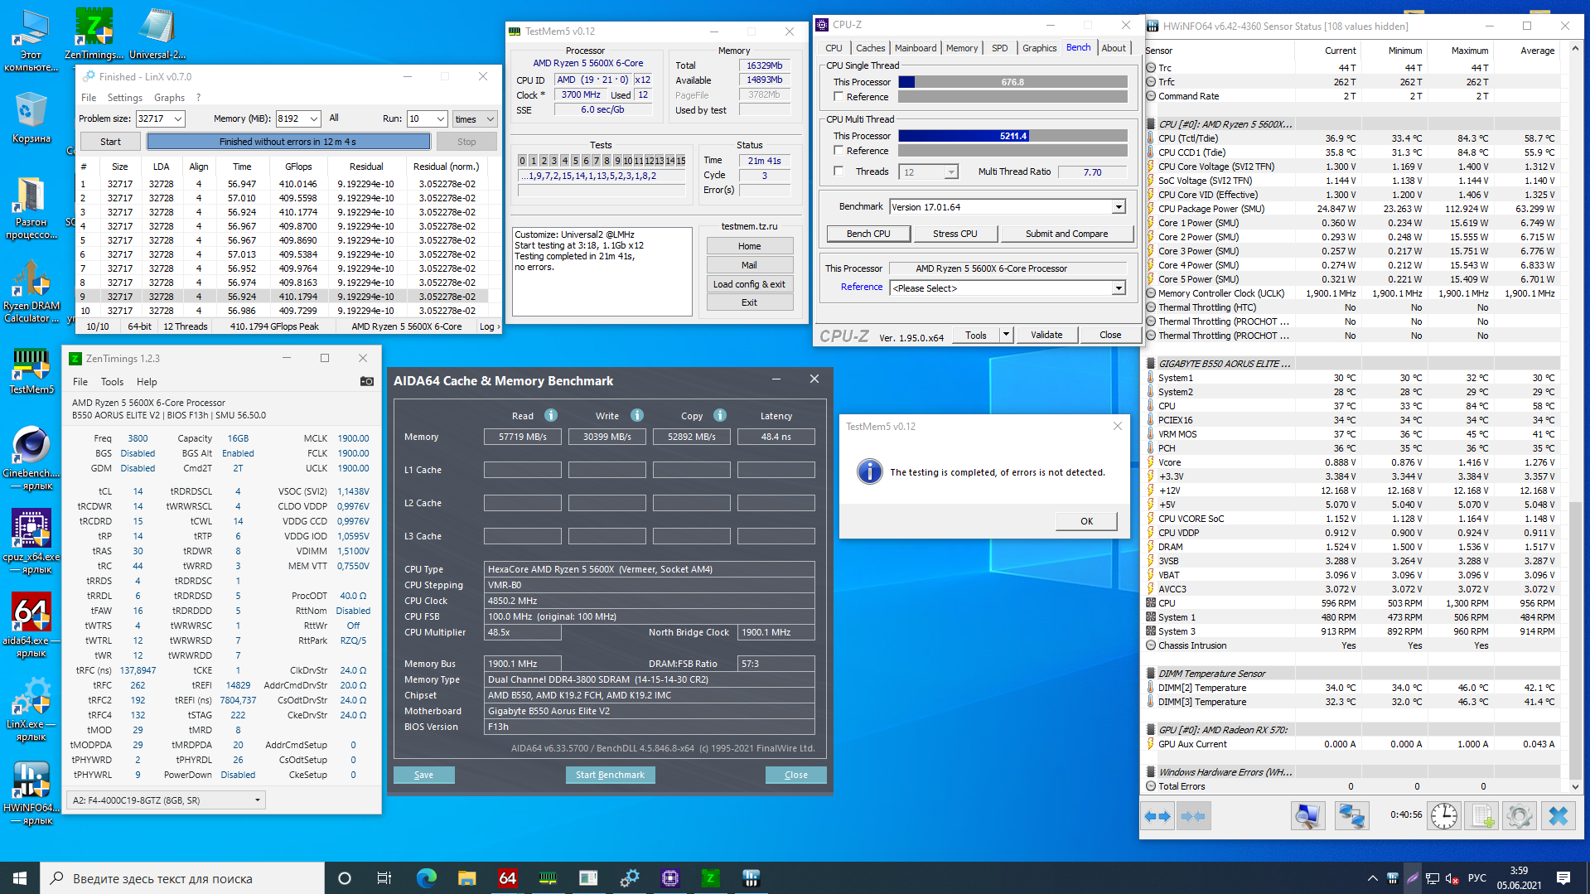Screen dimensions: 1590x894
Task: Open the LinX.exe desktop shortcut
Action: coord(31,709)
